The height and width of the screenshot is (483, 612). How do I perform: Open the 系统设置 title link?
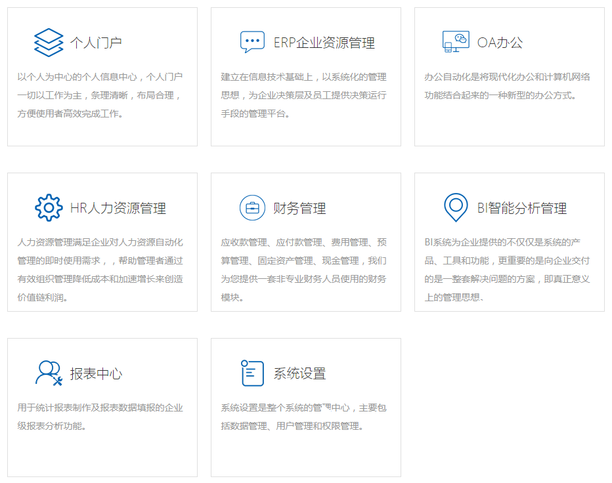tap(299, 374)
